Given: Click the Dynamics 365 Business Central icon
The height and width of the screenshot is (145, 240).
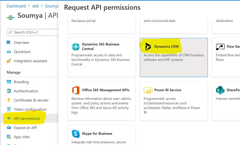Looking at the screenshot, I should pos(76,47).
